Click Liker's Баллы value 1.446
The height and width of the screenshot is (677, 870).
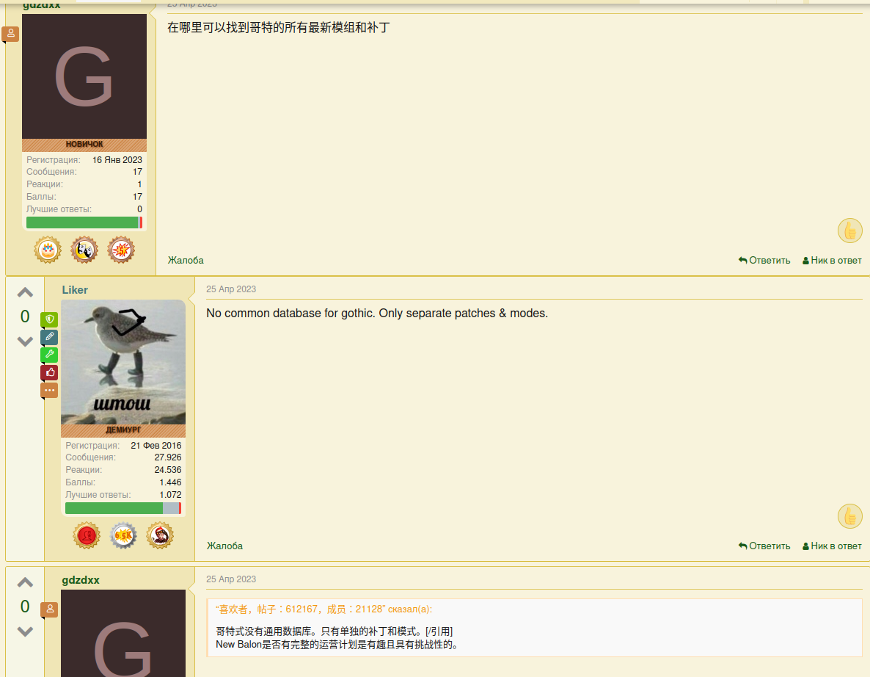point(170,482)
